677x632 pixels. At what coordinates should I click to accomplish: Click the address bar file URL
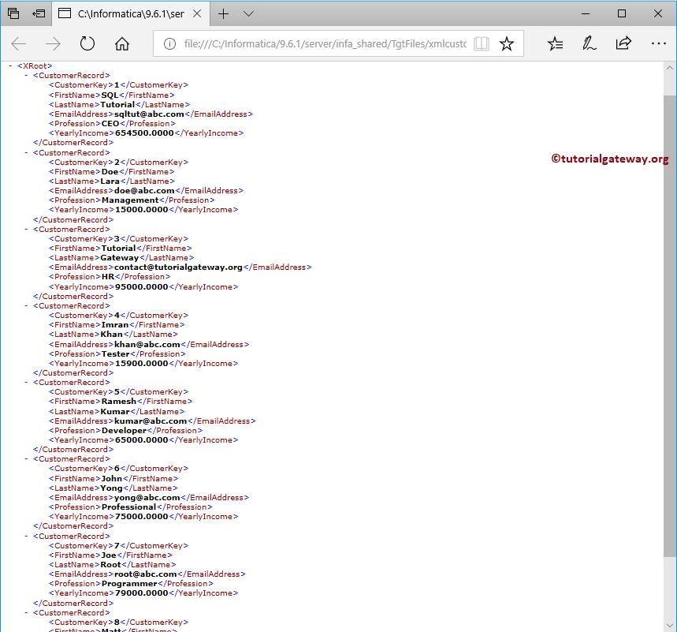[x=325, y=43]
